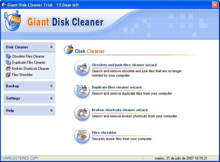Screen dimensions: 220x162
Task: Open the files shredder round scissors icon
Action: (82, 136)
